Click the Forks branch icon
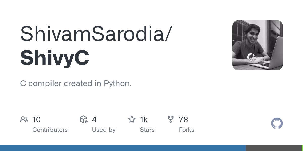The width and height of the screenshot is (303, 151). point(171,119)
